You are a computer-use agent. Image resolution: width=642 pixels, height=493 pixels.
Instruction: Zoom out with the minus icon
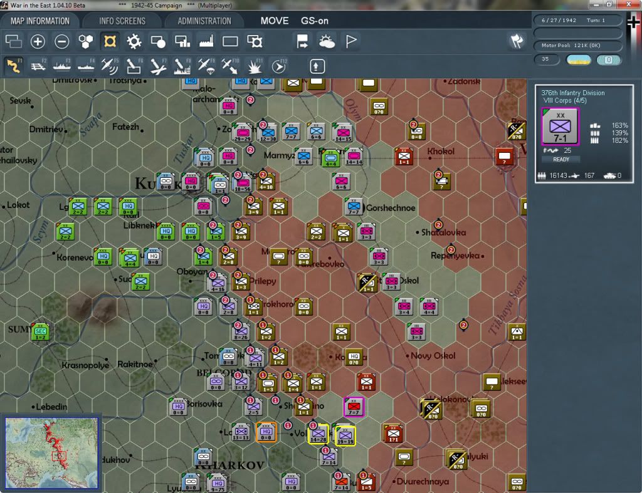62,41
